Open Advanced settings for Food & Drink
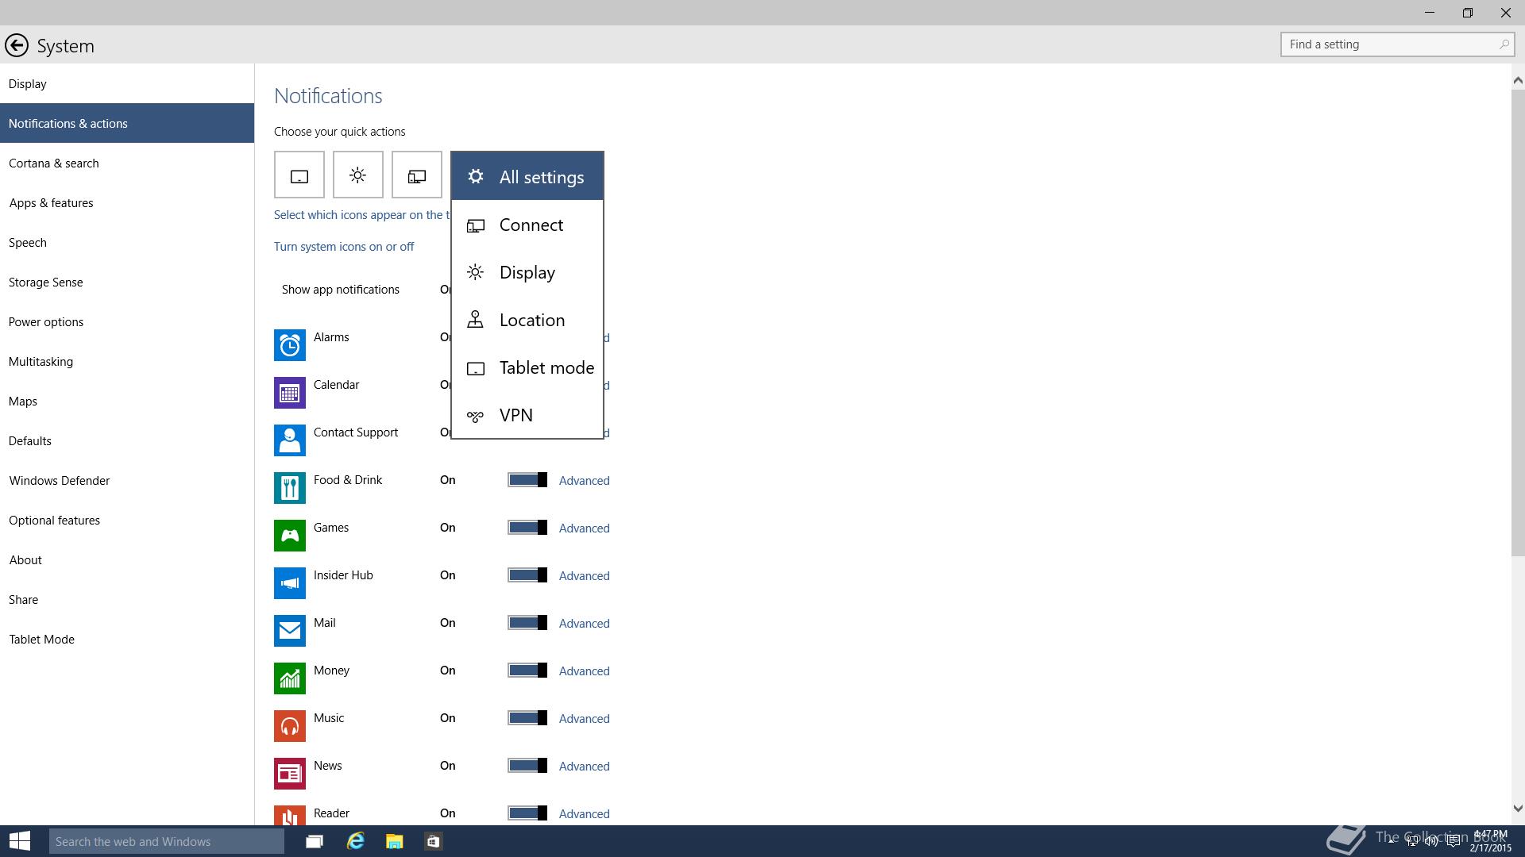 [x=585, y=481]
